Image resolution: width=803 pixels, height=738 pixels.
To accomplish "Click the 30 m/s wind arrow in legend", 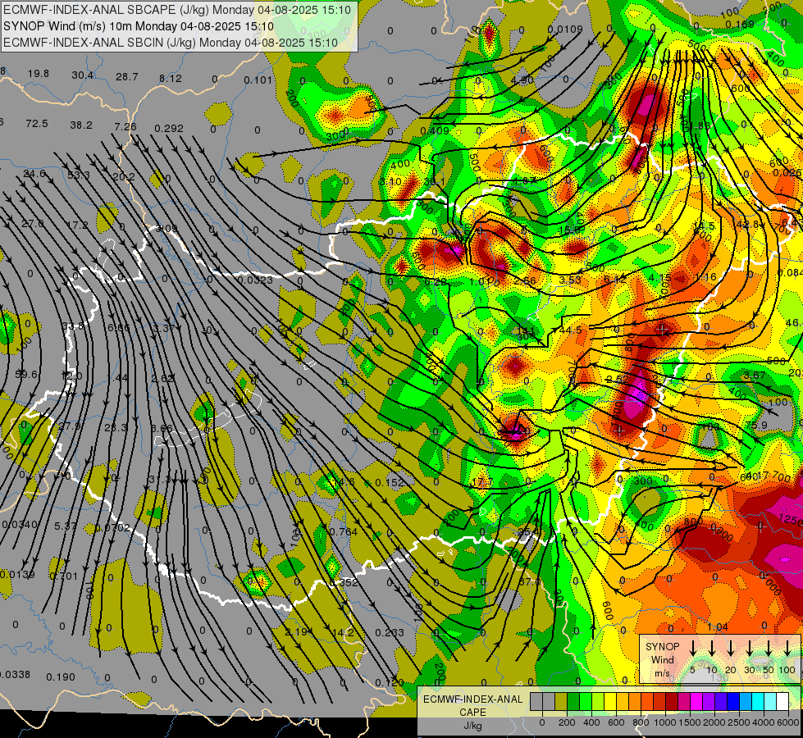I will 750,649.
